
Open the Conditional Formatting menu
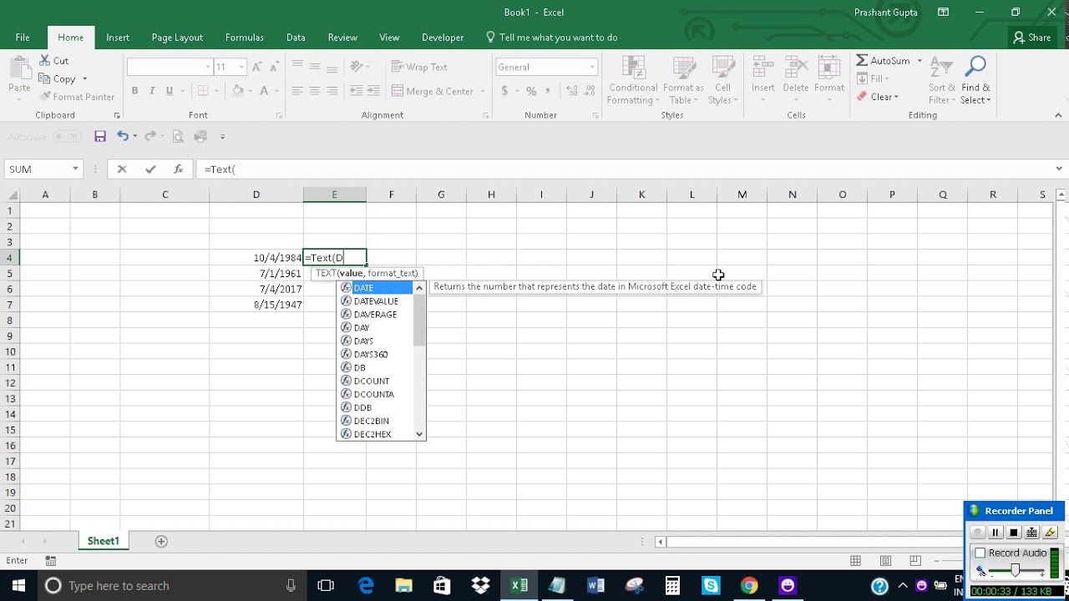point(633,81)
